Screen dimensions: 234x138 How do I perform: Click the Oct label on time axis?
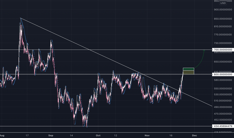[x=98, y=135]
